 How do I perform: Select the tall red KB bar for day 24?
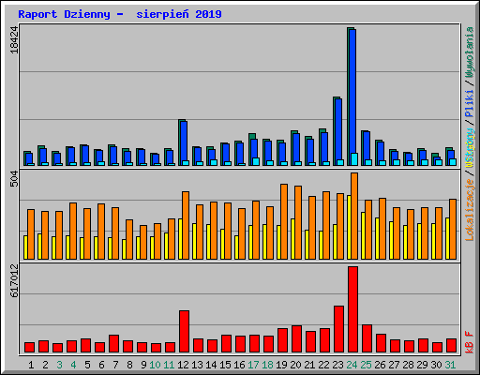coord(352,309)
